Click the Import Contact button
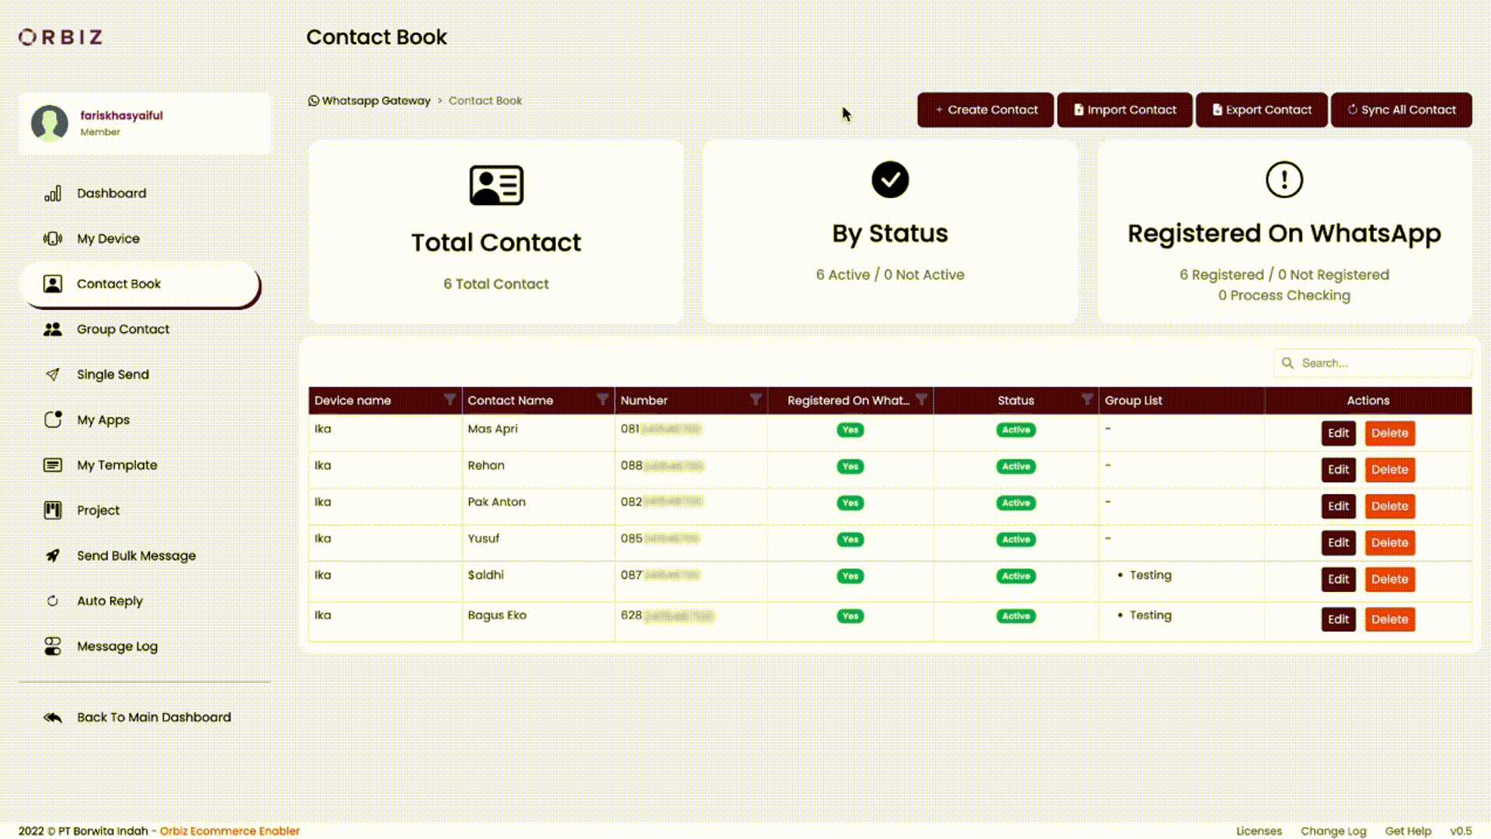Viewport: 1491px width, 839px height. [x=1124, y=110]
